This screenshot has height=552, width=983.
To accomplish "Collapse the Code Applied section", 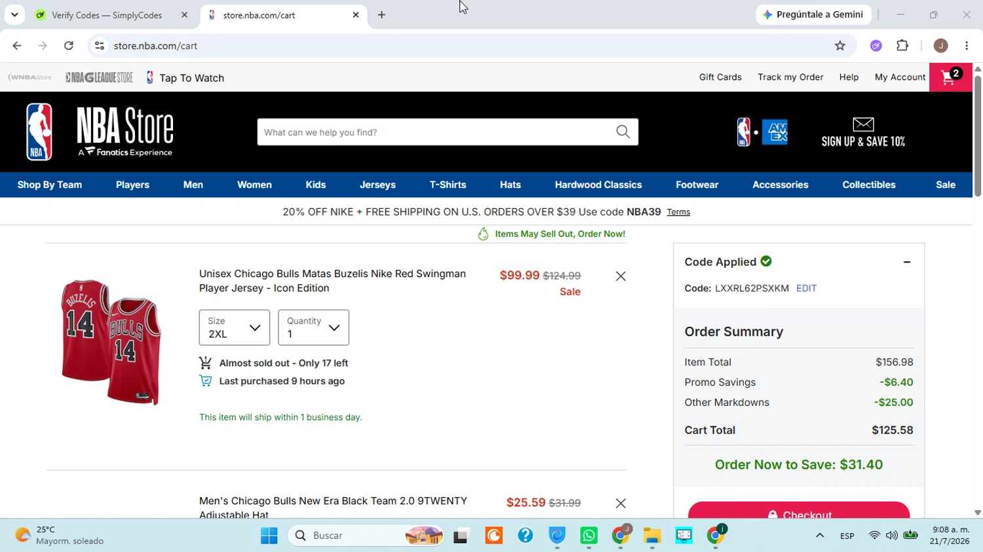I will (x=907, y=262).
